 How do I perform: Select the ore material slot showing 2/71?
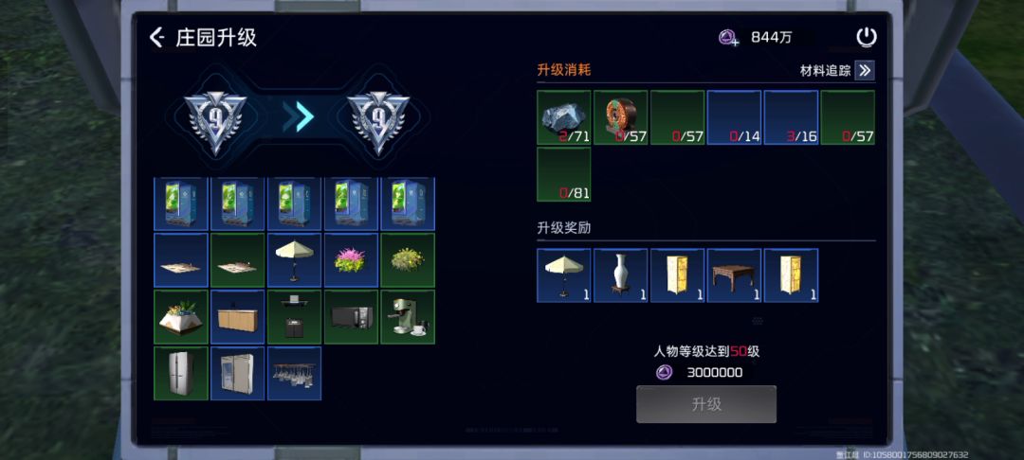click(x=563, y=117)
